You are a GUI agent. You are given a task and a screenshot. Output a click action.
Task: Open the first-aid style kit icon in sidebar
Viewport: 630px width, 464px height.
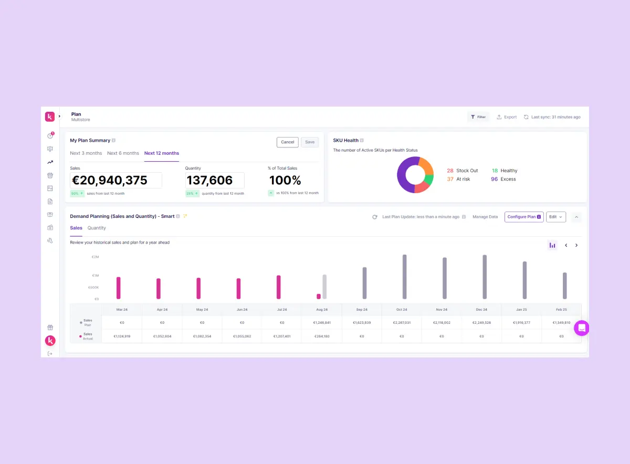point(50,228)
